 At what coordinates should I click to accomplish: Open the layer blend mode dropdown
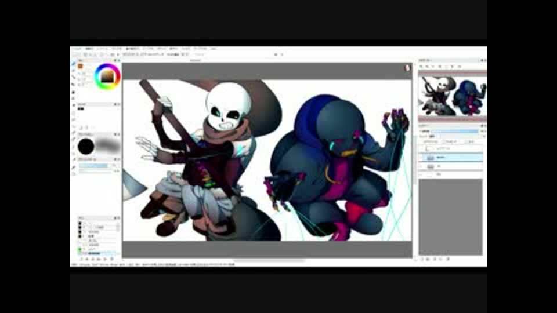457,136
